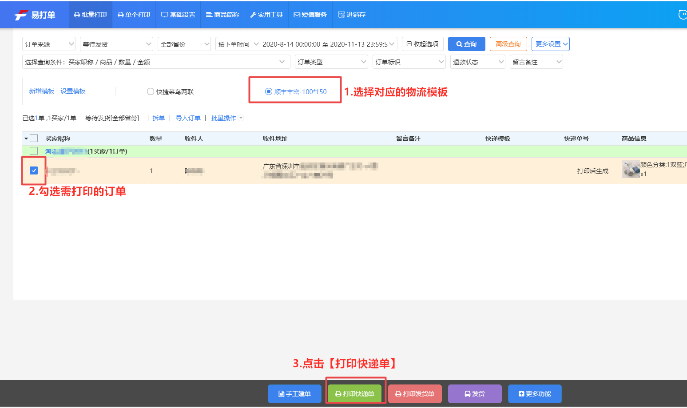687x408 pixels.
Task: Click the green 打印快递单 print button
Action: click(355, 394)
